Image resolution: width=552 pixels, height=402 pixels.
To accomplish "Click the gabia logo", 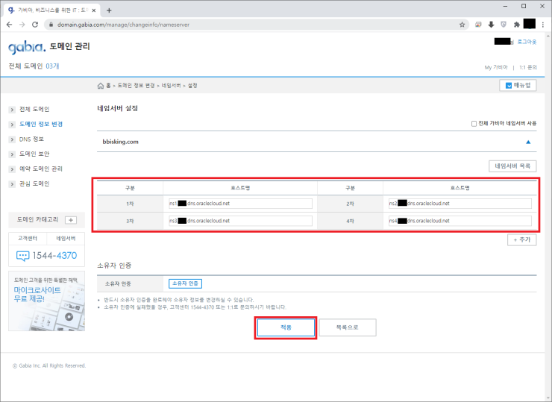I will coord(25,48).
